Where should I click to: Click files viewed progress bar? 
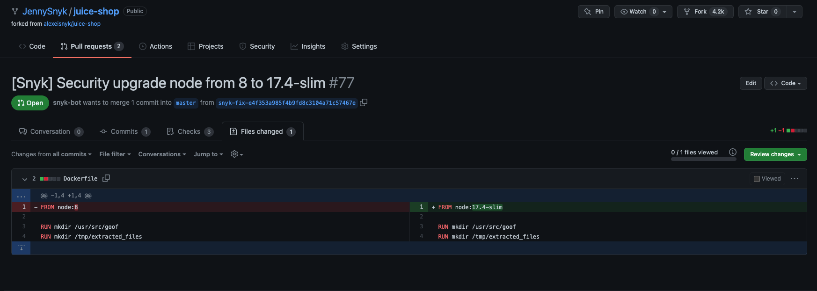pyautogui.click(x=703, y=159)
